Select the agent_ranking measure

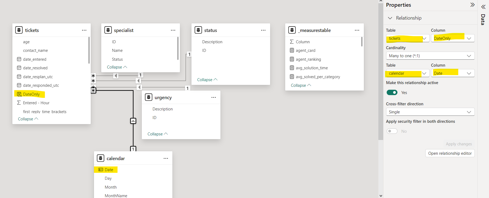pyautogui.click(x=308, y=59)
